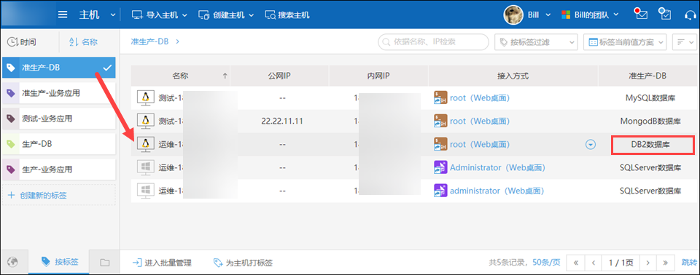Click the 接入方式 column header
Screen dimensions: 700x275
pyautogui.click(x=513, y=76)
